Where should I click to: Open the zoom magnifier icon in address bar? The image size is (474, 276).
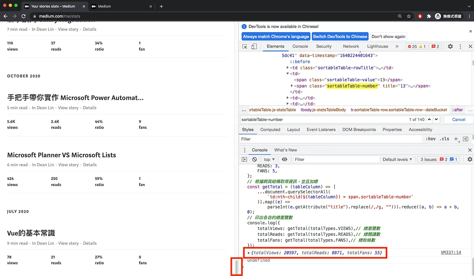point(400,16)
